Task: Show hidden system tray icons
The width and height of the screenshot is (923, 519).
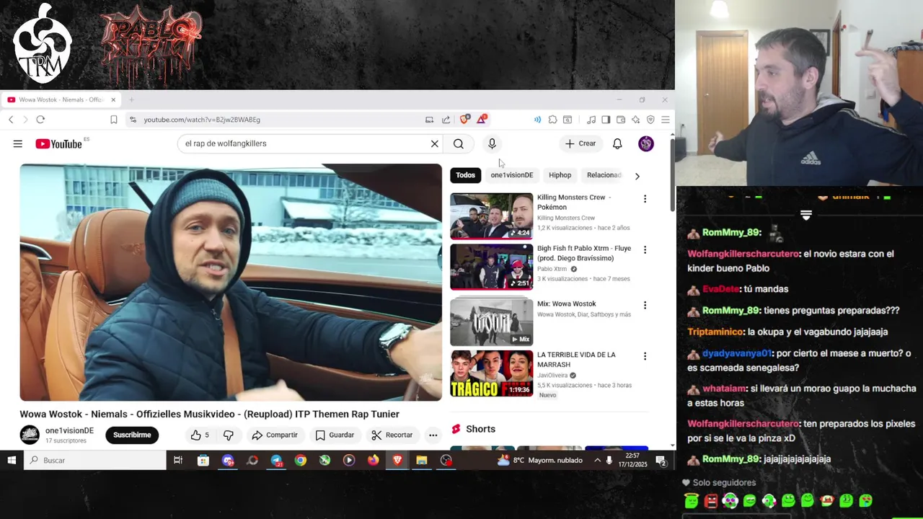Action: 597,460
